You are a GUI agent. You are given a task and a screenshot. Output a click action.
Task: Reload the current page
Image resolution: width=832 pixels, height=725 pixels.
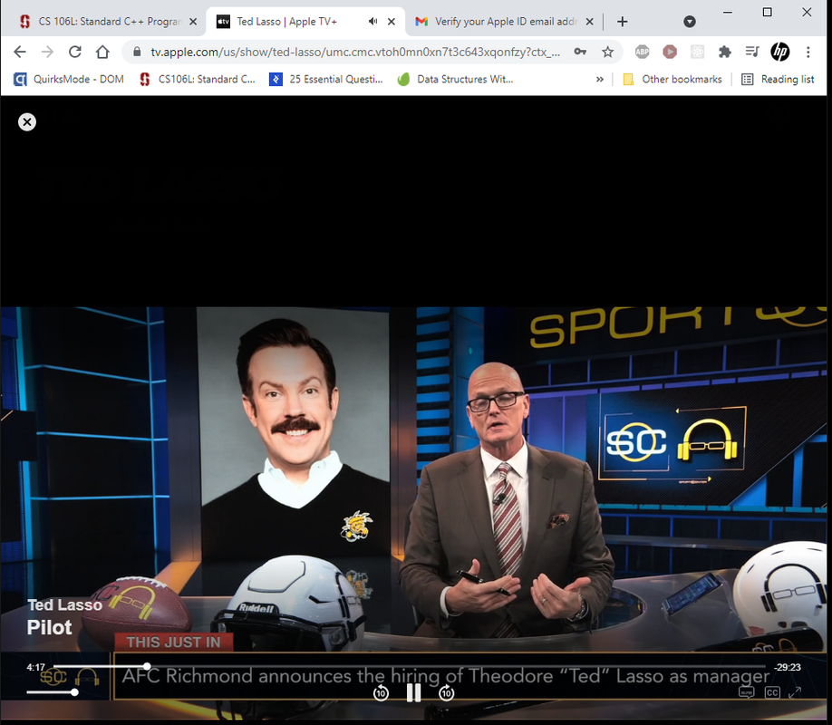coord(75,52)
